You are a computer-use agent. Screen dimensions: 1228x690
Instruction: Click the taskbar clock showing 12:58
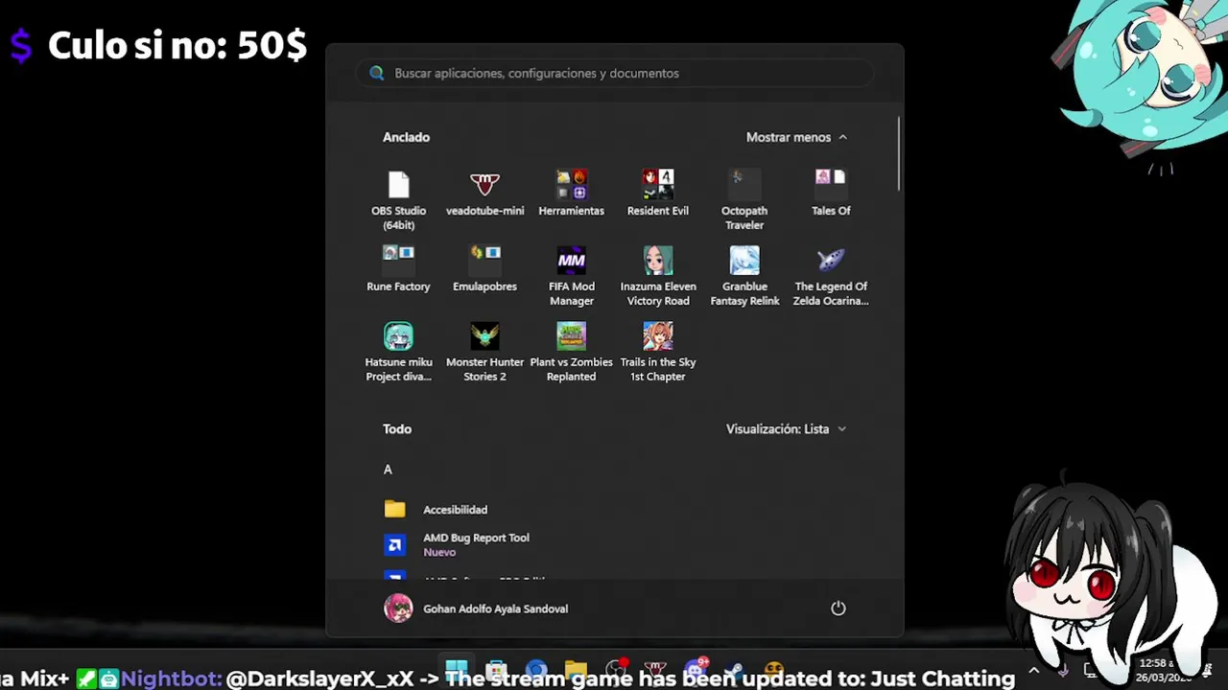click(x=1163, y=670)
